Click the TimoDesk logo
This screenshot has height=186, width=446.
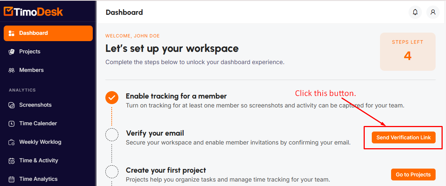[33, 11]
